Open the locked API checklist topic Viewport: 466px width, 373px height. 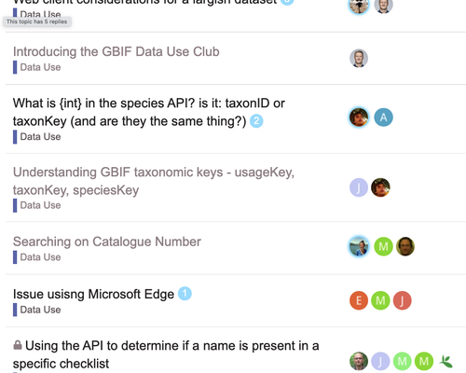[x=166, y=354]
